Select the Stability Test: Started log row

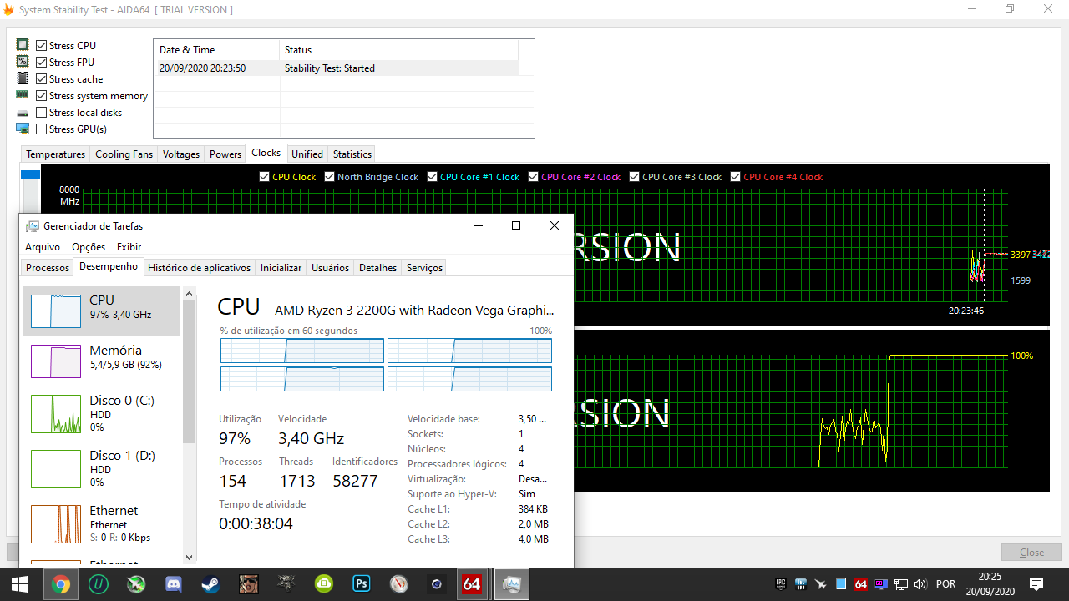point(337,68)
